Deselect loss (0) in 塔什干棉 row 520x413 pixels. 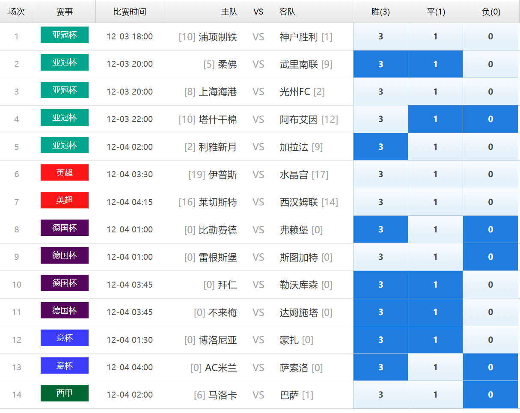pos(490,119)
